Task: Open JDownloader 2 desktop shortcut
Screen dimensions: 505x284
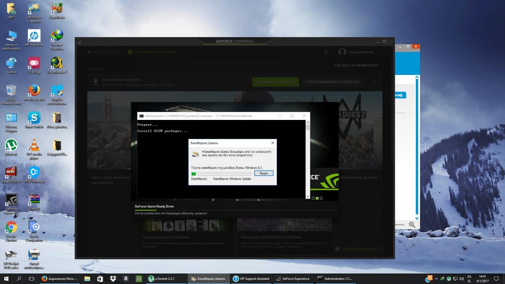Action: (x=57, y=66)
